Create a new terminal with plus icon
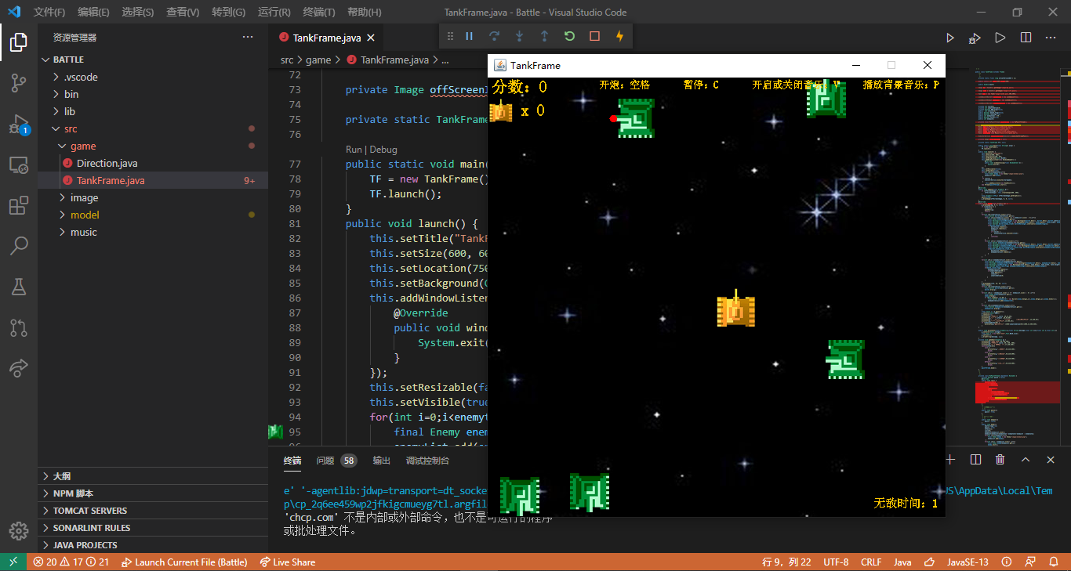The image size is (1071, 571). click(950, 460)
